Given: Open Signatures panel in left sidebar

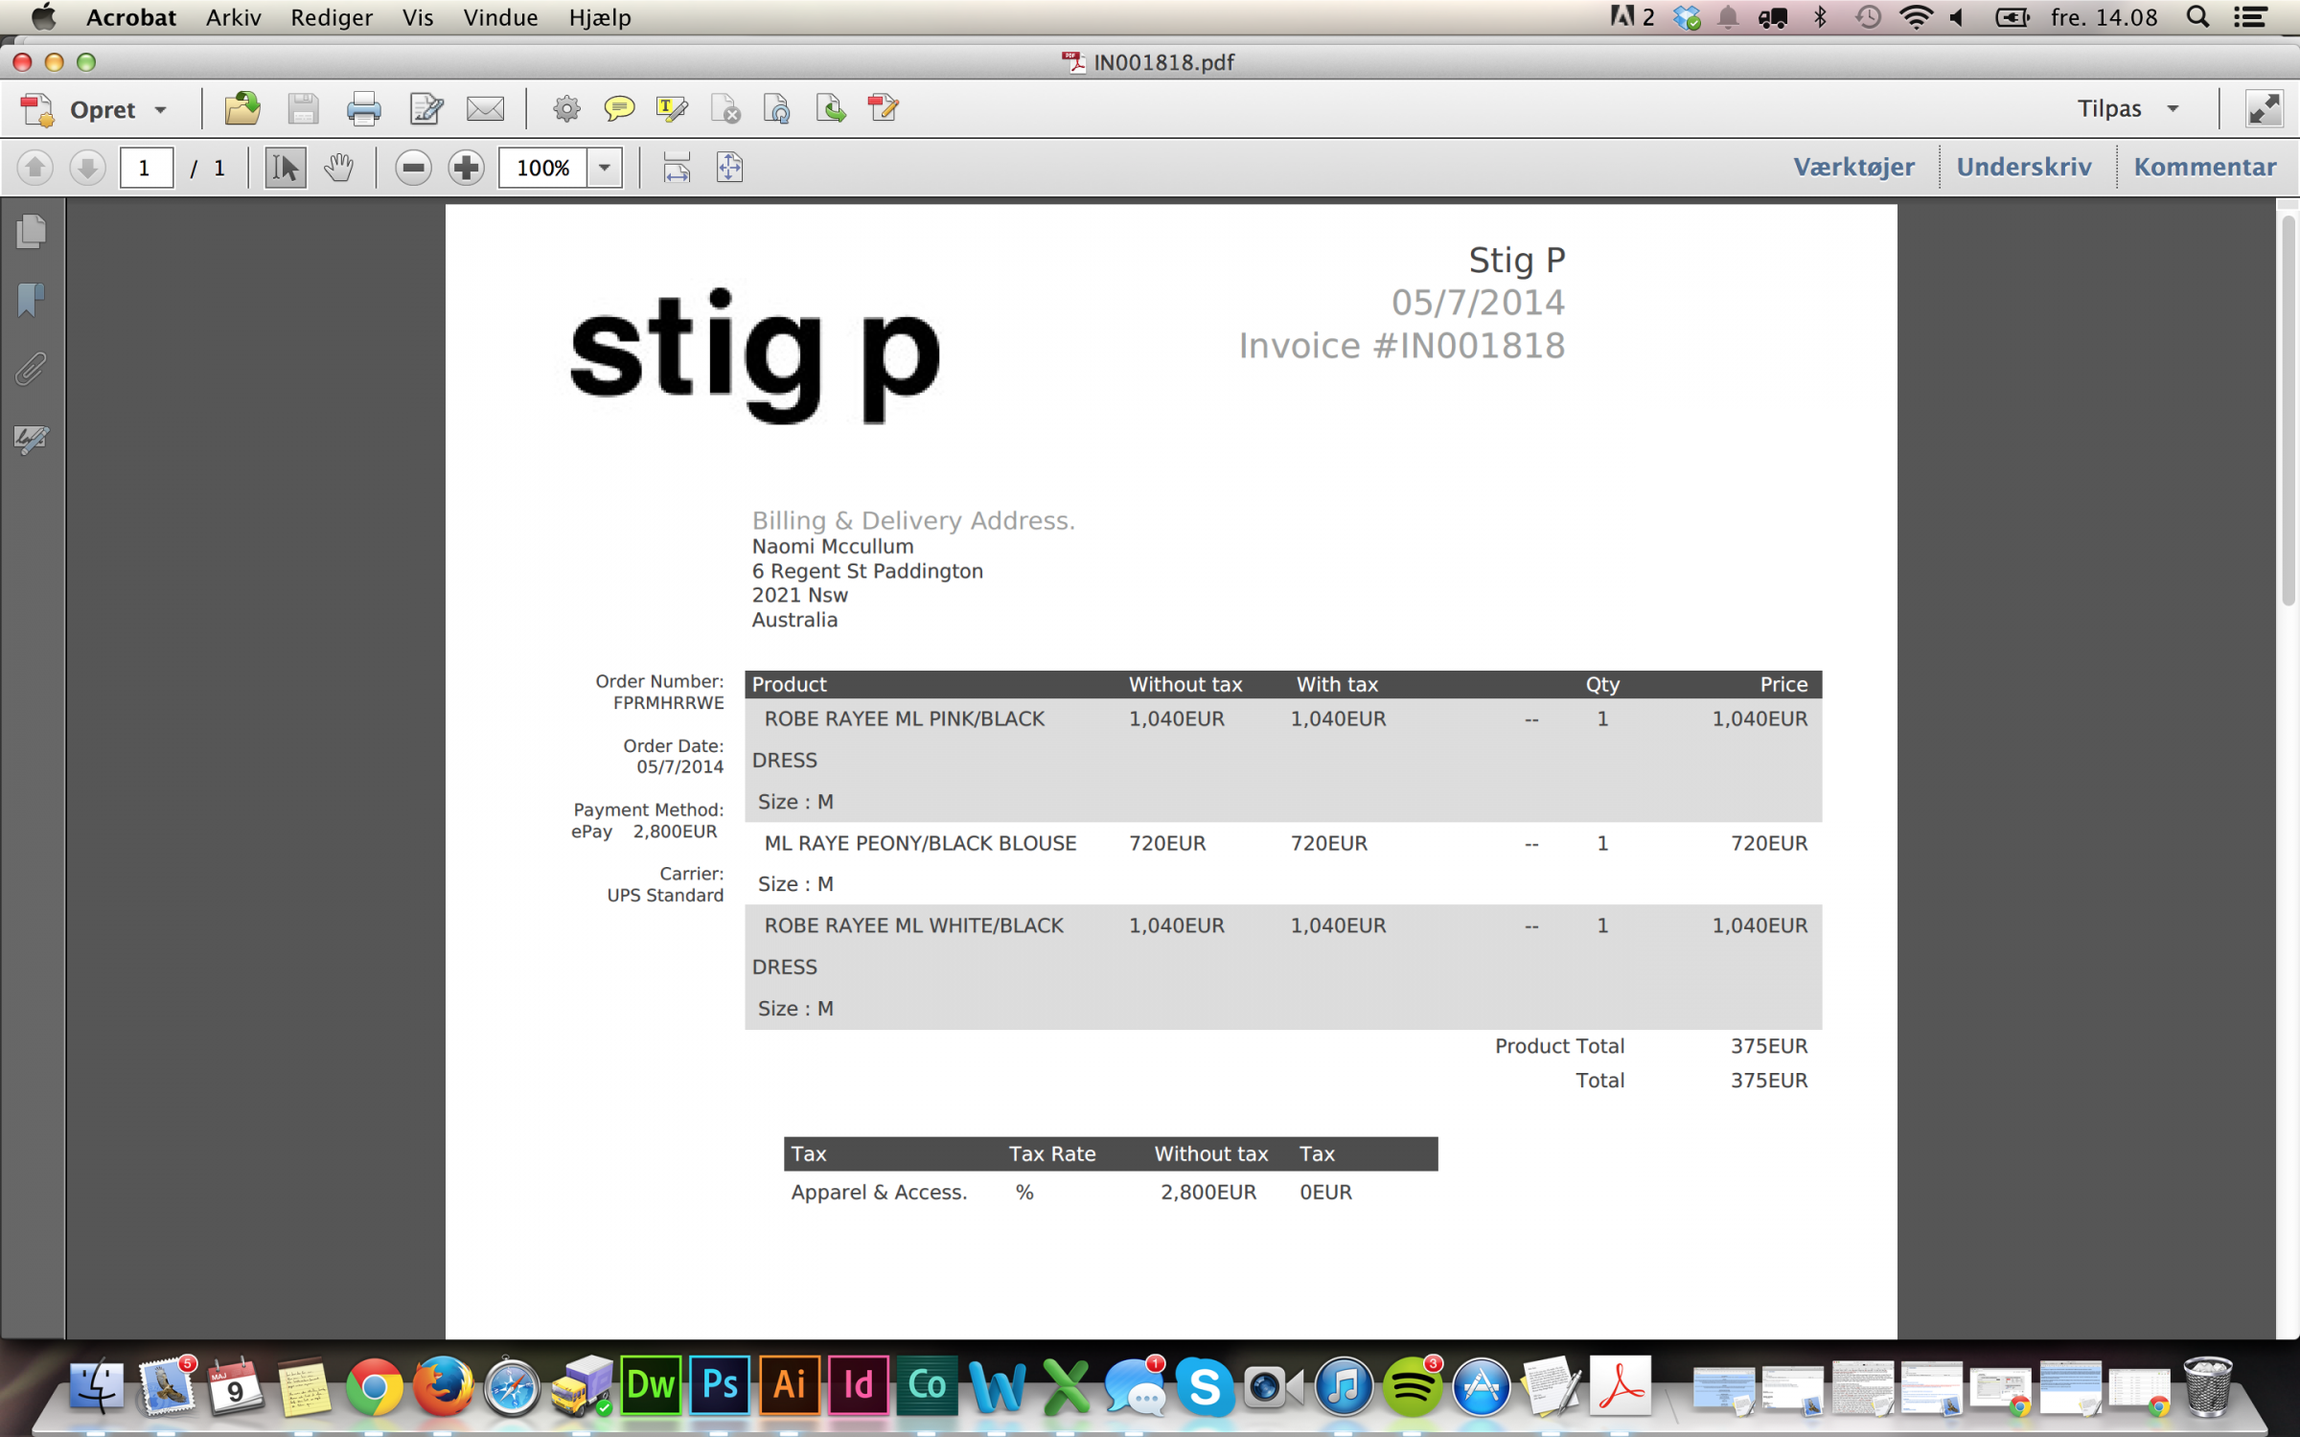Looking at the screenshot, I should (31, 439).
